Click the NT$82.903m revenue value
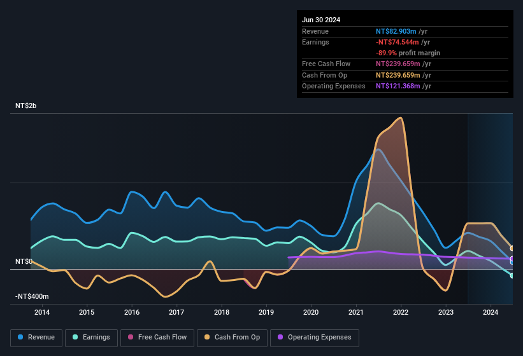Viewport: 523px width, 356px height. [x=396, y=31]
